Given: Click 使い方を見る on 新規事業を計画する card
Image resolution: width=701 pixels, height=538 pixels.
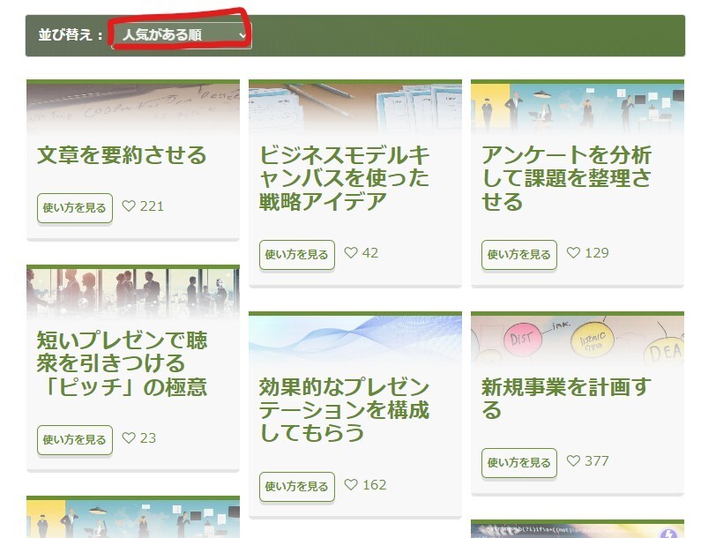Looking at the screenshot, I should click(519, 462).
